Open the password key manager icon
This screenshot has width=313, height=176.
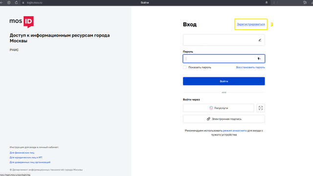[x=259, y=59]
